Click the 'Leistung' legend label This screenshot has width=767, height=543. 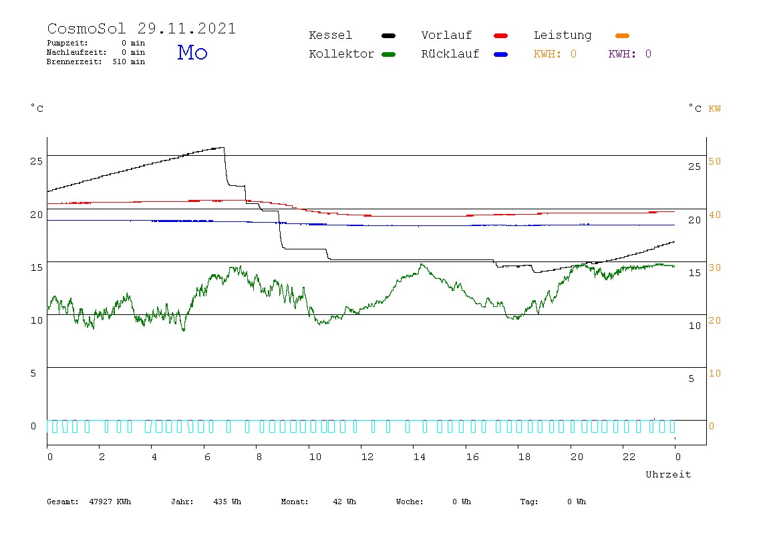tap(563, 35)
